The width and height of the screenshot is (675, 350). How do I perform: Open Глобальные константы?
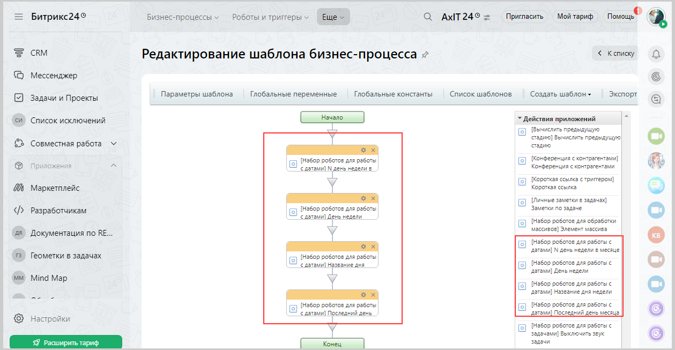click(393, 94)
